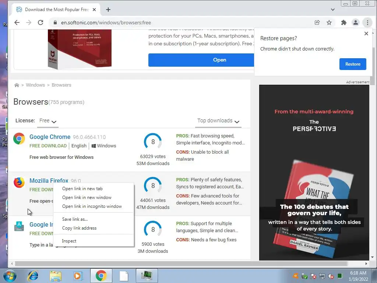Go to Windows breadcrumb link
377x283 pixels.
pyautogui.click(x=35, y=85)
